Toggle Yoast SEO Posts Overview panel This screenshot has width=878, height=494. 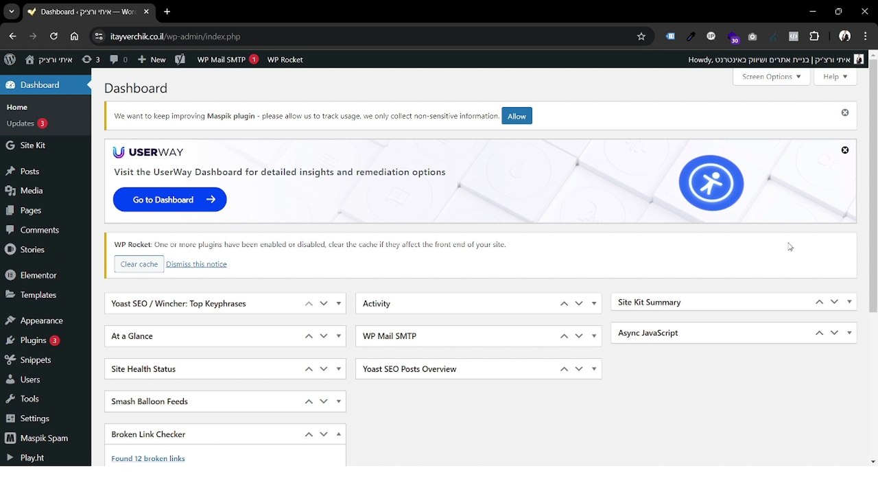pos(593,369)
